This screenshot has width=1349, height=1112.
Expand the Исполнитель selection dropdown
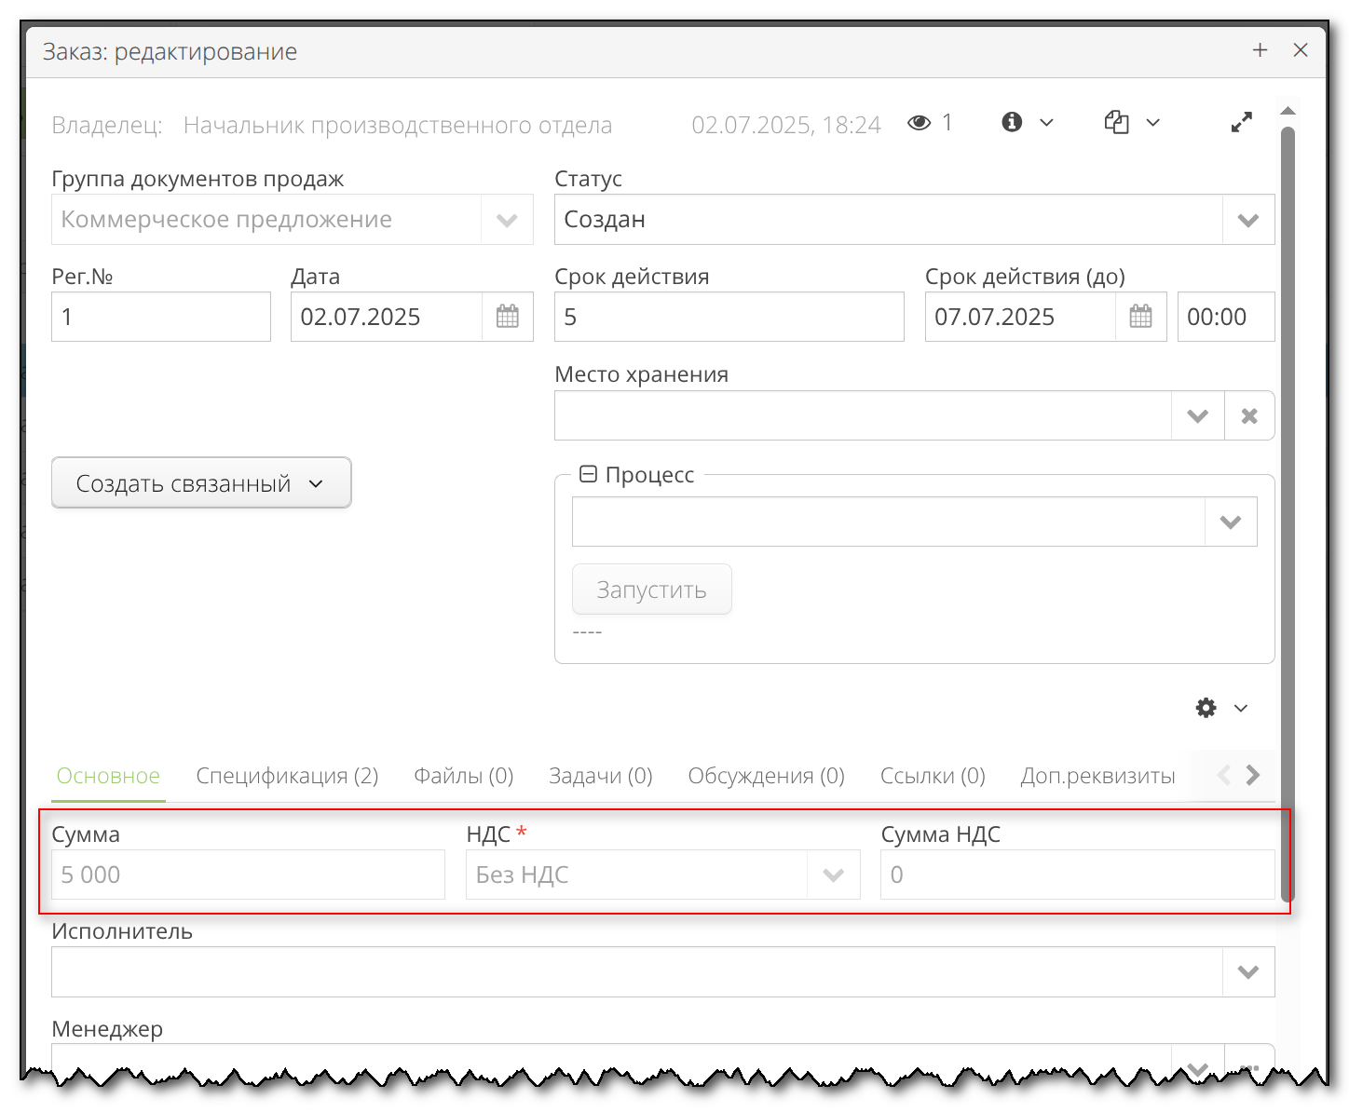pyautogui.click(x=1247, y=971)
